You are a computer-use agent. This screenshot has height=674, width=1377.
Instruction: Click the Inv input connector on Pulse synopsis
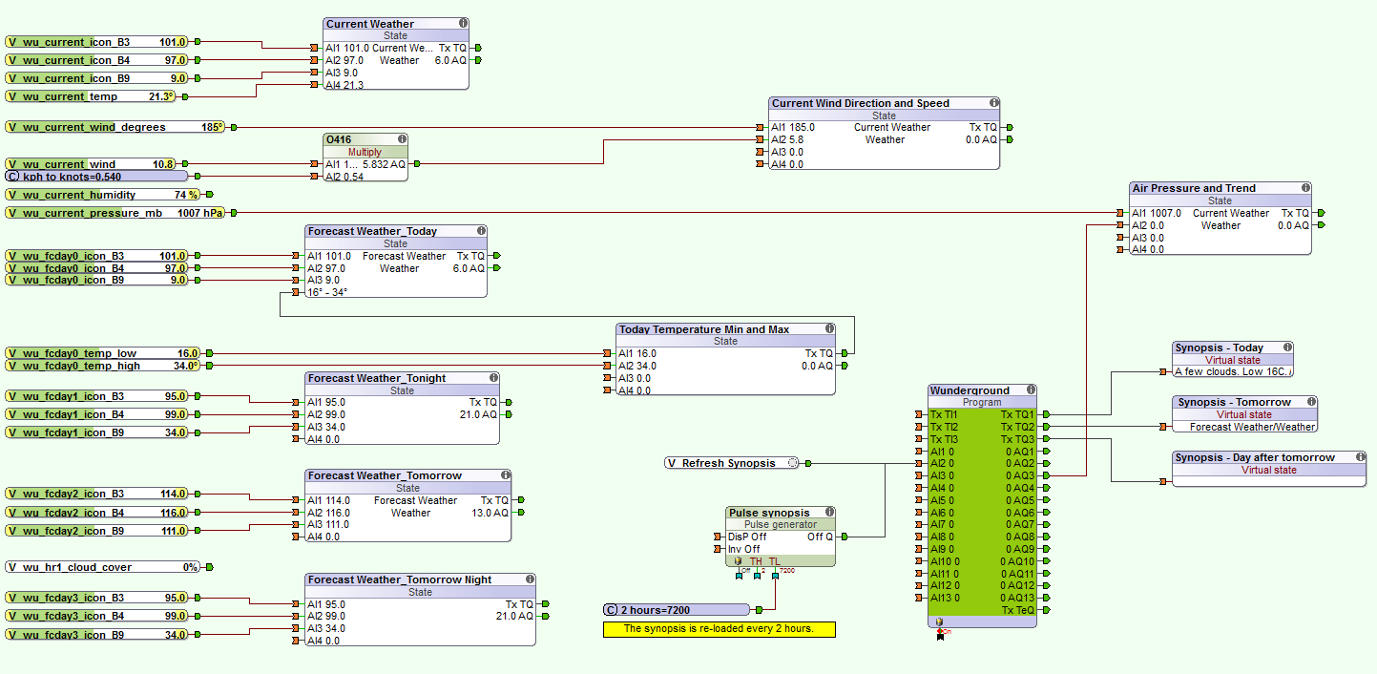click(718, 549)
